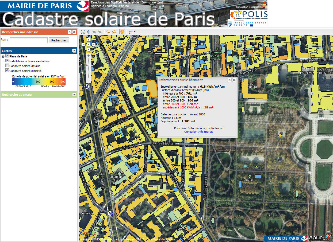Screen dimensions: 333x242
Task: Open the measure tool dropdown arrow
Action: click(x=135, y=32)
